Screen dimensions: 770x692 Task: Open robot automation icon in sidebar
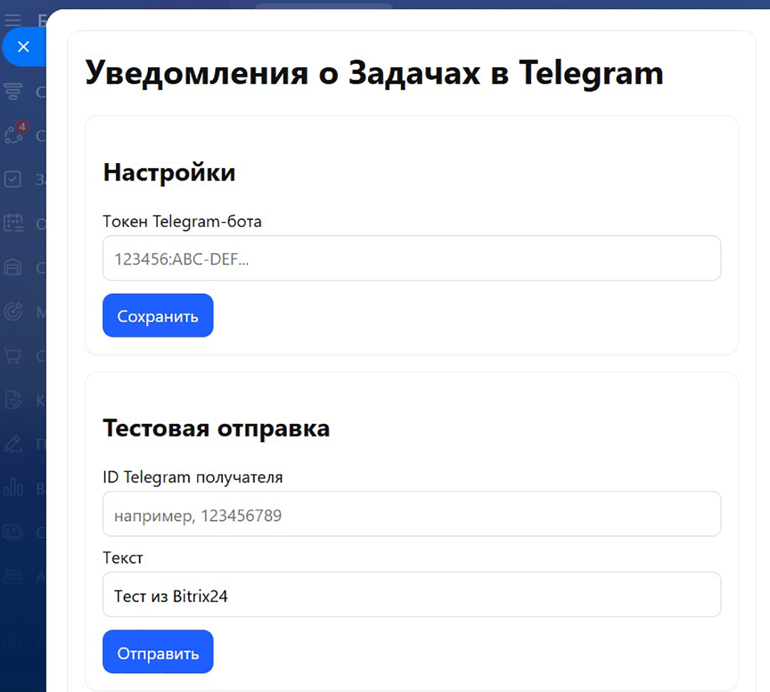click(x=13, y=576)
